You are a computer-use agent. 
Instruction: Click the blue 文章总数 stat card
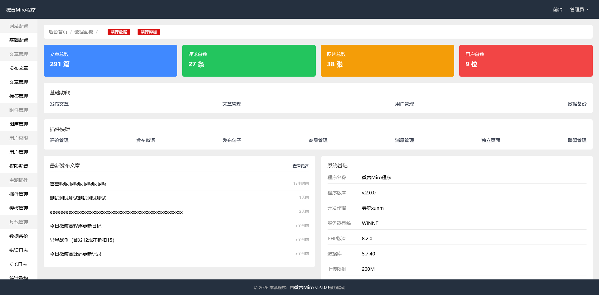pyautogui.click(x=110, y=61)
